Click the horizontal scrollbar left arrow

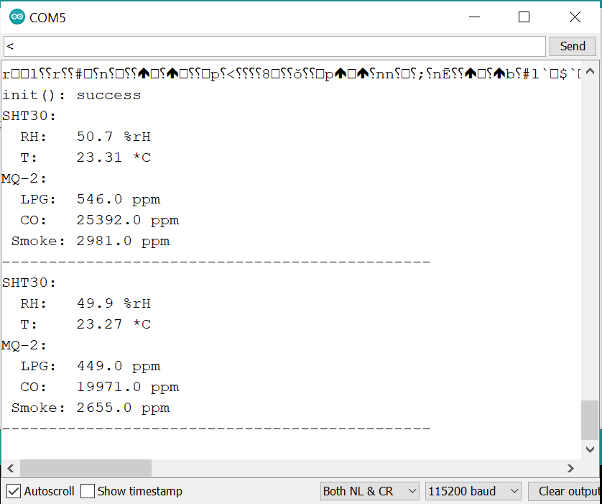click(10, 468)
